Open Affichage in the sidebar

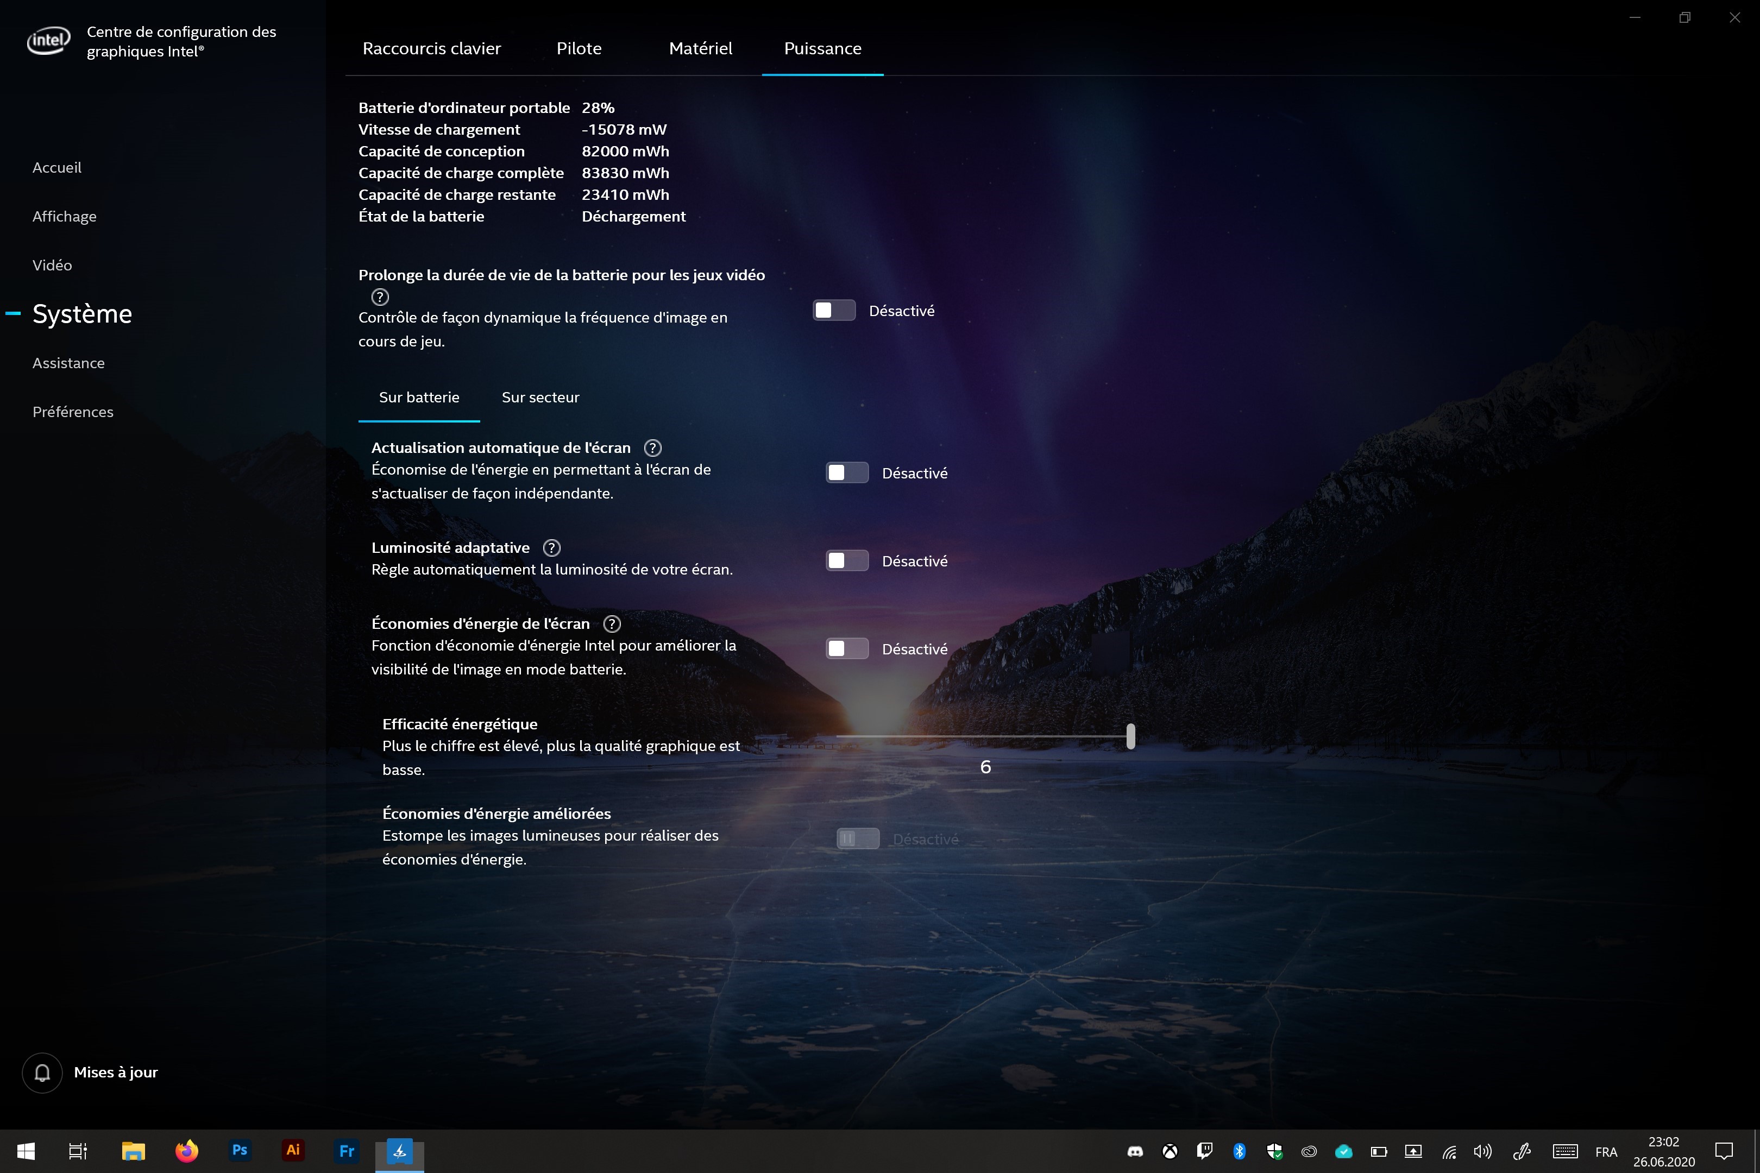pyautogui.click(x=64, y=216)
